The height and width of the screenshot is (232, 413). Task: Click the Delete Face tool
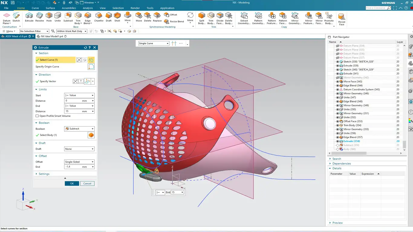[148, 17]
